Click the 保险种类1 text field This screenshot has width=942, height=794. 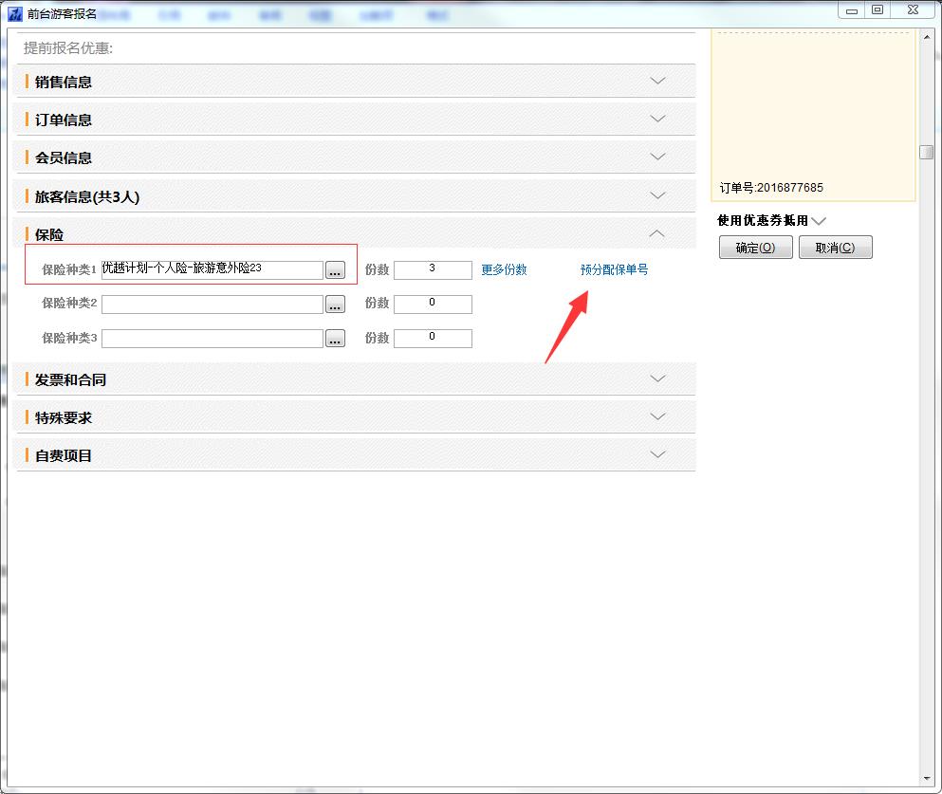click(212, 269)
